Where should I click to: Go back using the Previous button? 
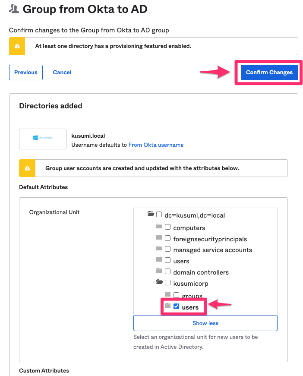pyautogui.click(x=25, y=72)
